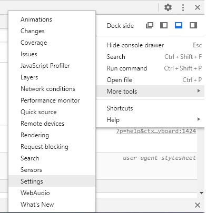Screen dimensions: 206x213
Task: Open the Issues tool
Action: [52, 54]
